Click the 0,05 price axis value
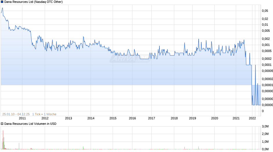 (x=265, y=11)
